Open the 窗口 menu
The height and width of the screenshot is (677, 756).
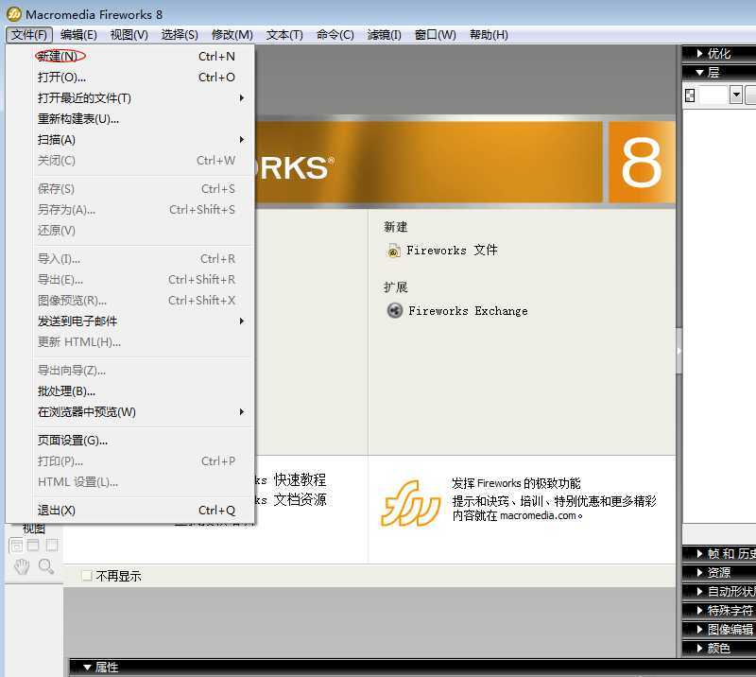(433, 34)
